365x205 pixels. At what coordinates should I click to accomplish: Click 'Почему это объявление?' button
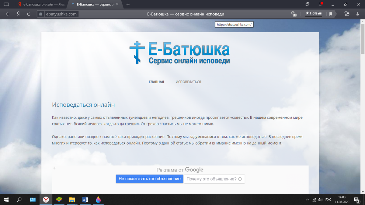coord(214,179)
